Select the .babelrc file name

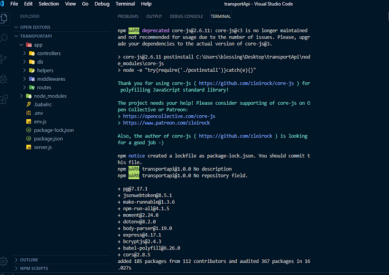point(43,105)
